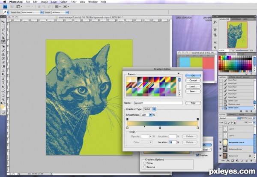Click the Character panel icon
Viewport: 257px width, 177px height.
[x=215, y=42]
